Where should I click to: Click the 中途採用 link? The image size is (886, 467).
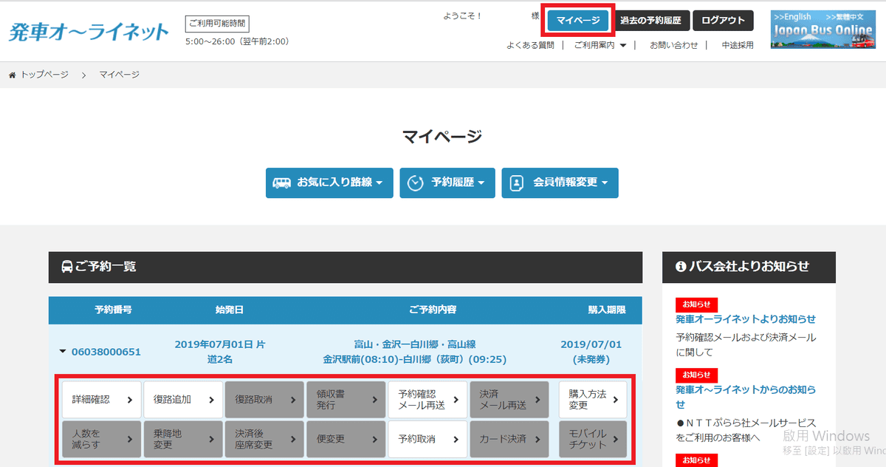(x=737, y=45)
